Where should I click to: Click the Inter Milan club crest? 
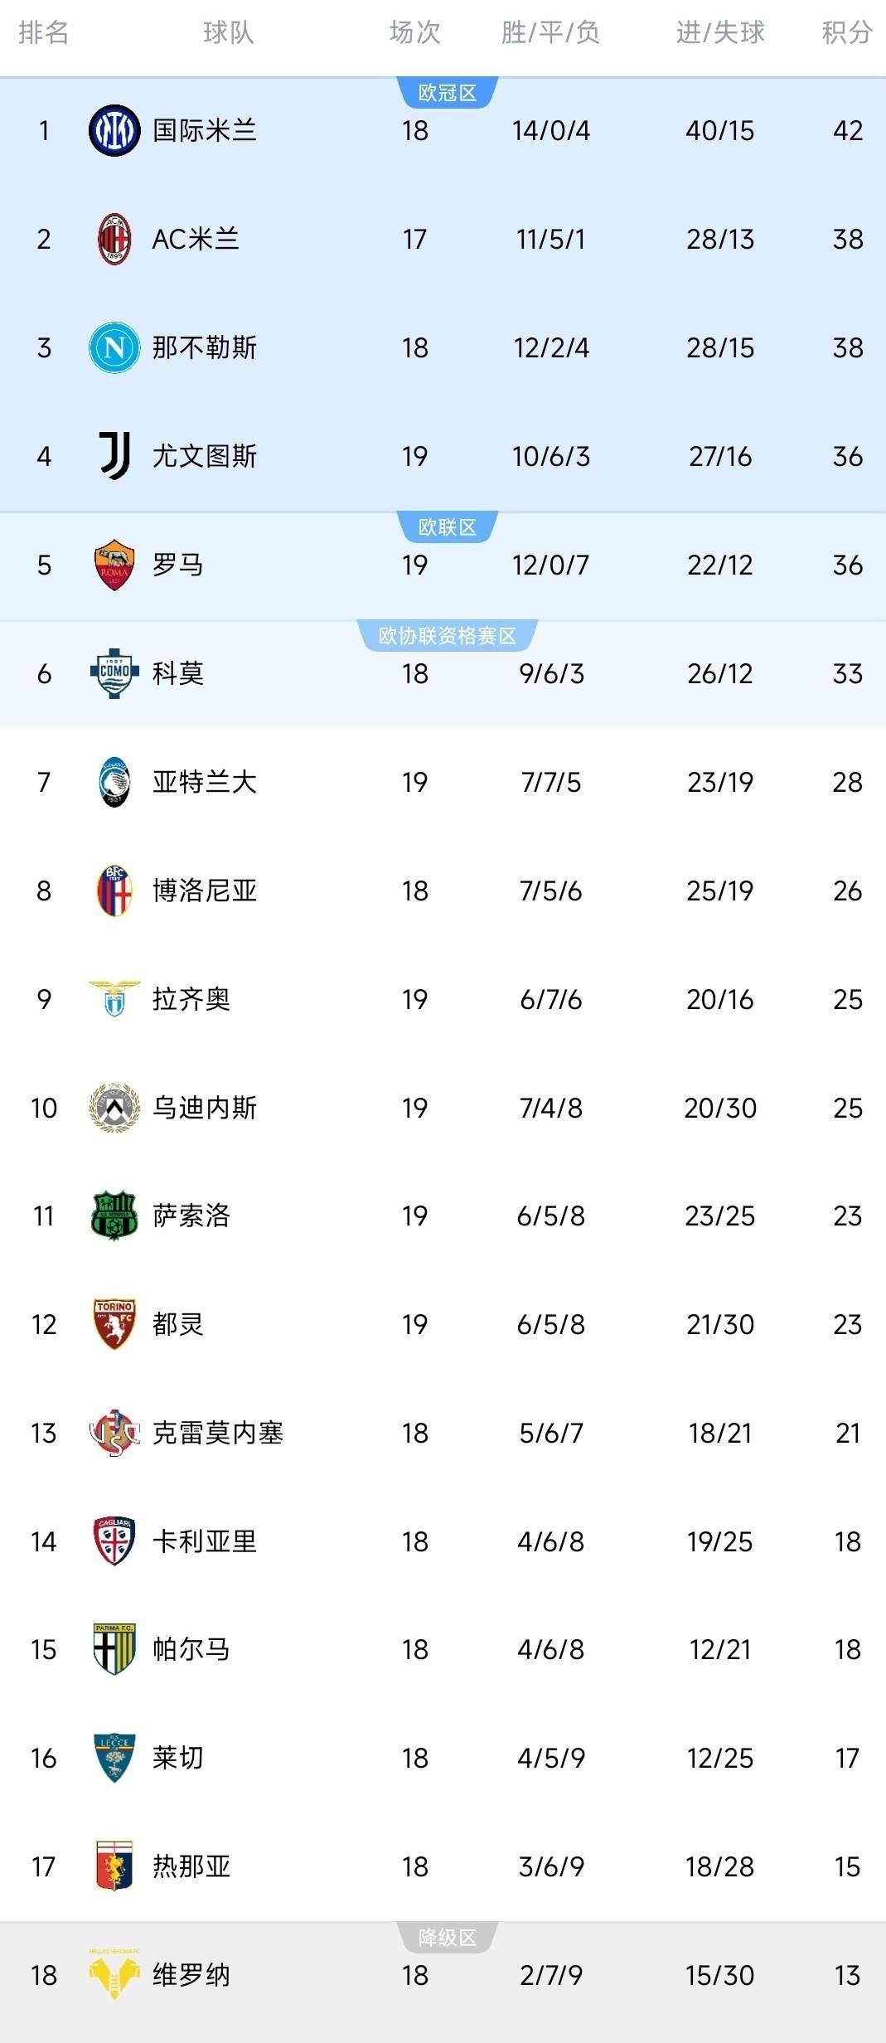coord(114,131)
